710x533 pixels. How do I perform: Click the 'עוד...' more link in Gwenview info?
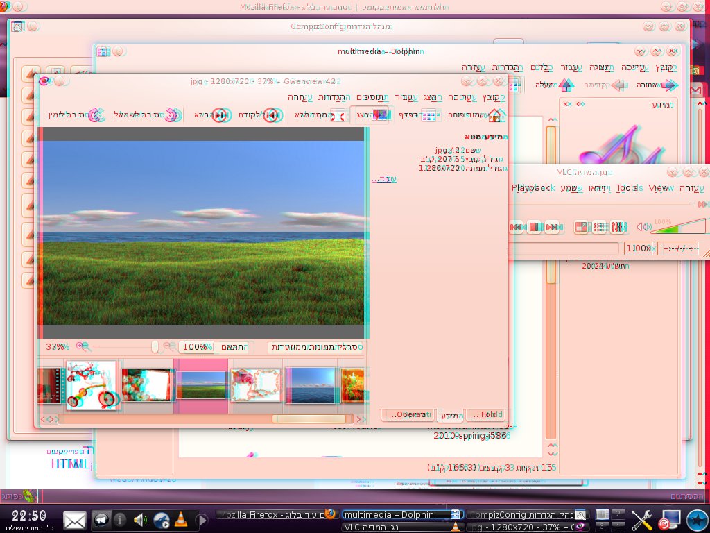384,179
